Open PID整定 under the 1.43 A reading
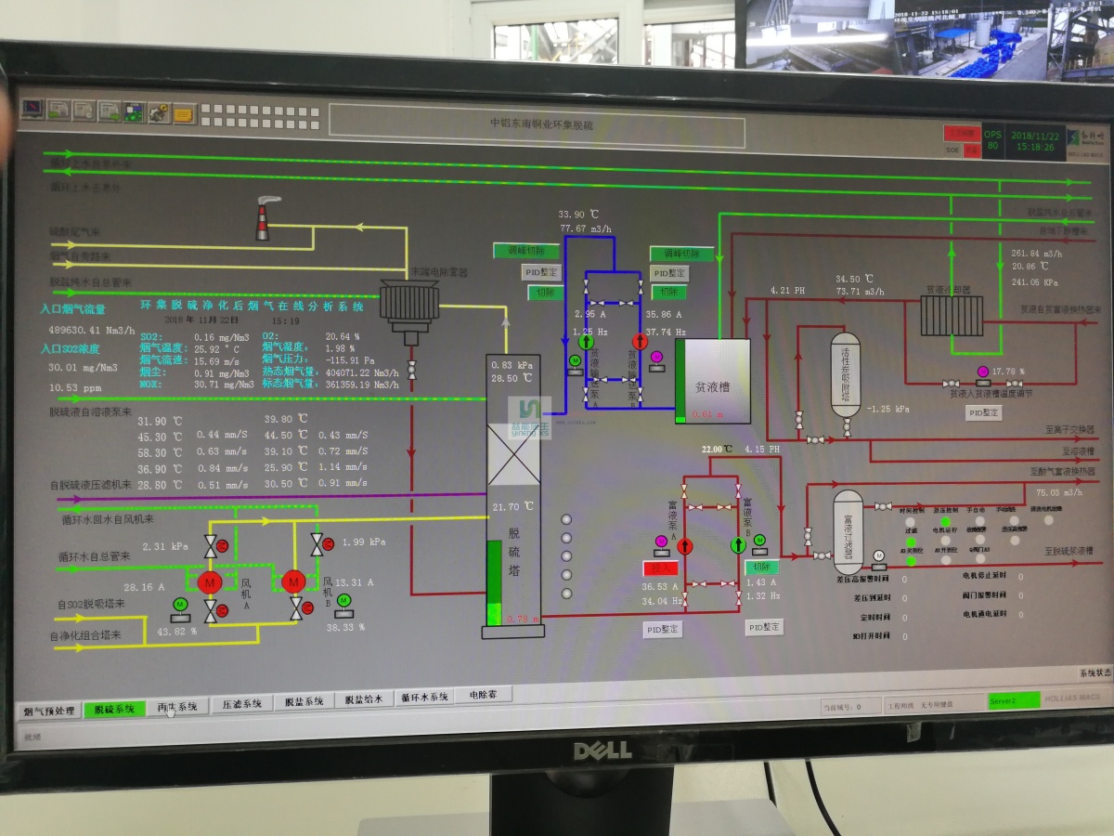Image resolution: width=1114 pixels, height=836 pixels. click(765, 627)
